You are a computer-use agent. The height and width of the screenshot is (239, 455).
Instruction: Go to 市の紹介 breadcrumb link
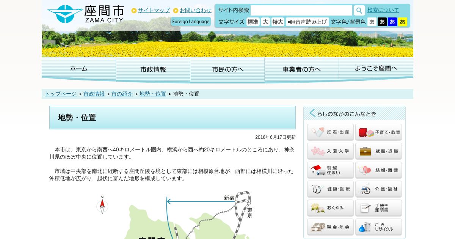coord(122,94)
